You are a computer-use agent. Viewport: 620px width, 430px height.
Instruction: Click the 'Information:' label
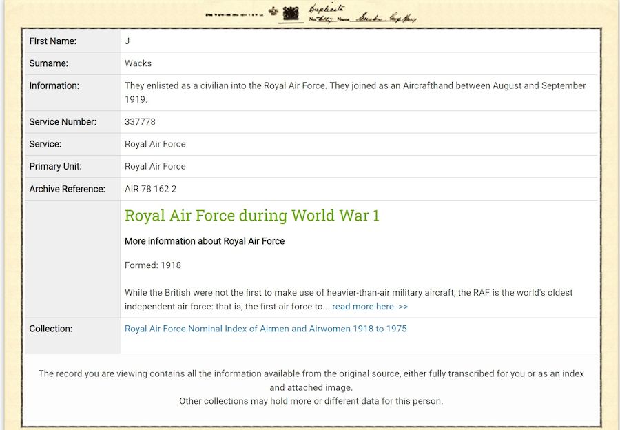pyautogui.click(x=54, y=86)
